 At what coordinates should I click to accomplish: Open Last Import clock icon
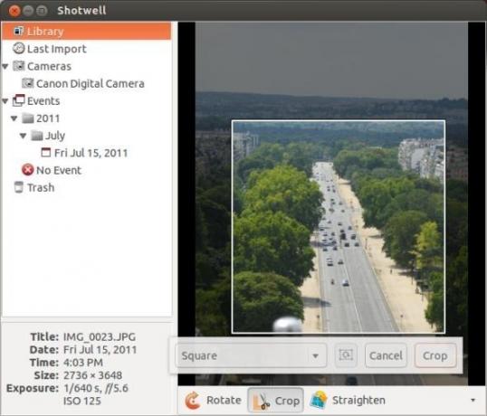click(x=19, y=49)
